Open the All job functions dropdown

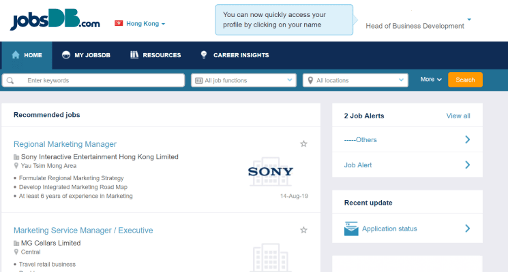[x=243, y=80]
